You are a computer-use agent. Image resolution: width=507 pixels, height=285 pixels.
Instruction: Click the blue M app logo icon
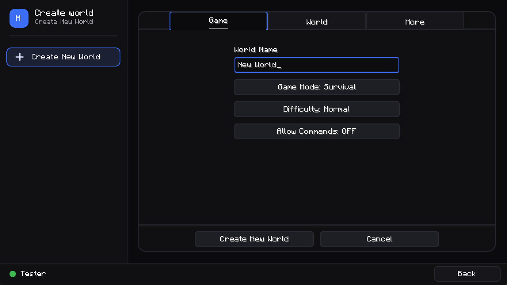19,18
